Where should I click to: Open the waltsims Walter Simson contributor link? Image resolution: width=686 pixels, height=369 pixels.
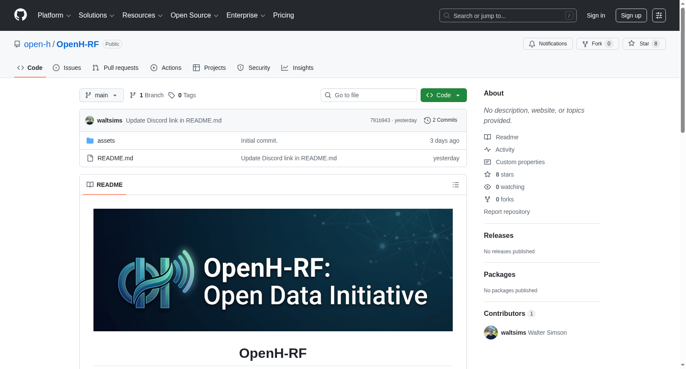pos(534,333)
